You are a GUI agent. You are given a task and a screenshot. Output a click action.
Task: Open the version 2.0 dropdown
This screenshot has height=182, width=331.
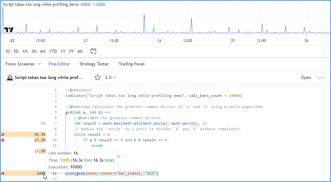[111, 77]
